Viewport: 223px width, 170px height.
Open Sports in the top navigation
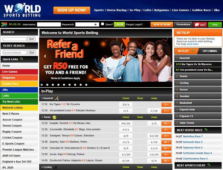click(99, 10)
